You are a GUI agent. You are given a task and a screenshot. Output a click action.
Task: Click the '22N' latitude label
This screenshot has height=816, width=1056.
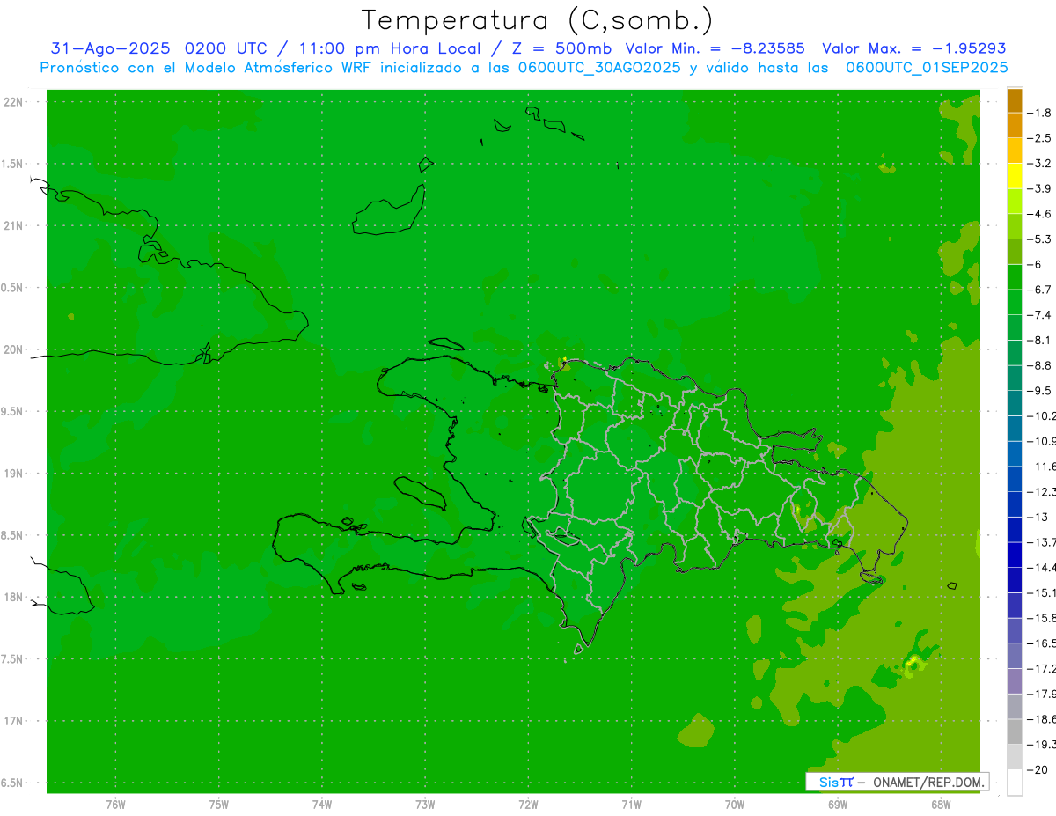click(13, 102)
